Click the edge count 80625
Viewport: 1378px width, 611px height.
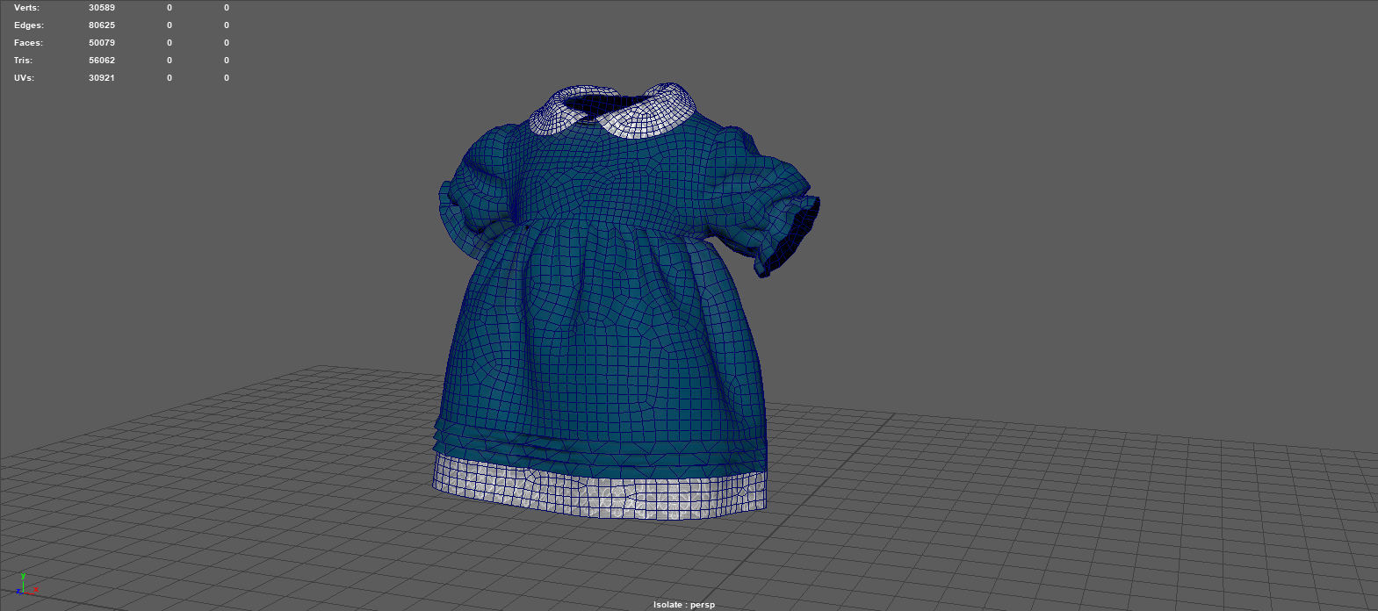[102, 25]
